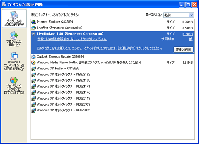Click the 4.64MB size value
The image size is (199, 144).
187,63
